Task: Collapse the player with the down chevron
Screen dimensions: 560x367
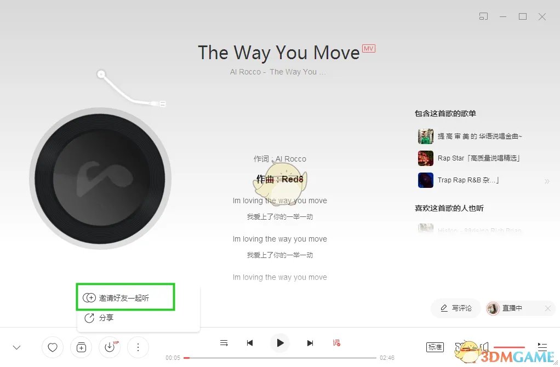Action: 17,347
